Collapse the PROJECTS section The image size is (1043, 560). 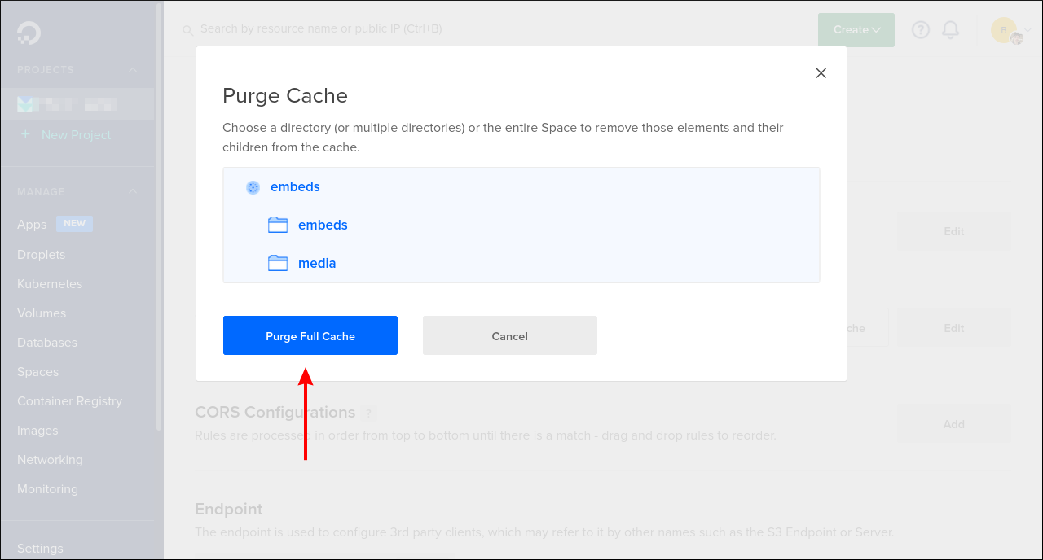pyautogui.click(x=132, y=70)
